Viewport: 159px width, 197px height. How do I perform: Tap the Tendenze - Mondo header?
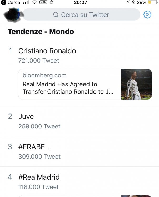coord(41,32)
